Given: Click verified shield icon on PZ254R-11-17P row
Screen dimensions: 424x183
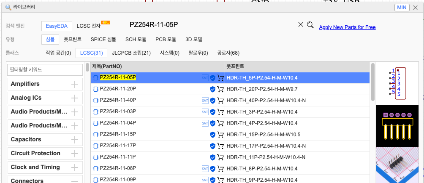Looking at the screenshot, I should (x=213, y=146).
